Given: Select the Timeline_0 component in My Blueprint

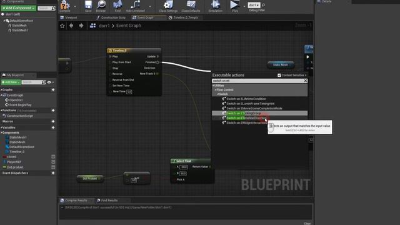Looking at the screenshot, I should click(x=17, y=152).
